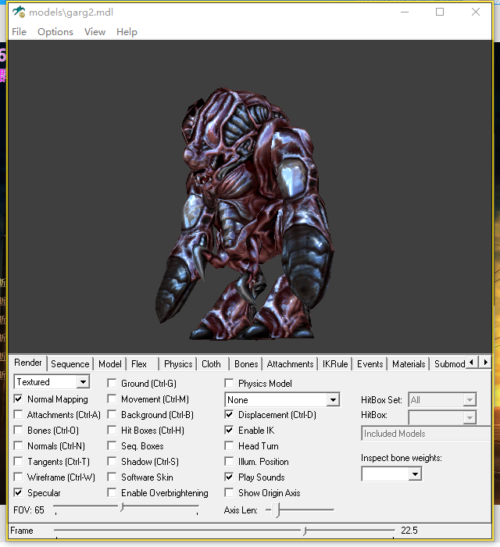The width and height of the screenshot is (500, 547).
Task: Switch to the IKRule tab
Action: tap(335, 364)
